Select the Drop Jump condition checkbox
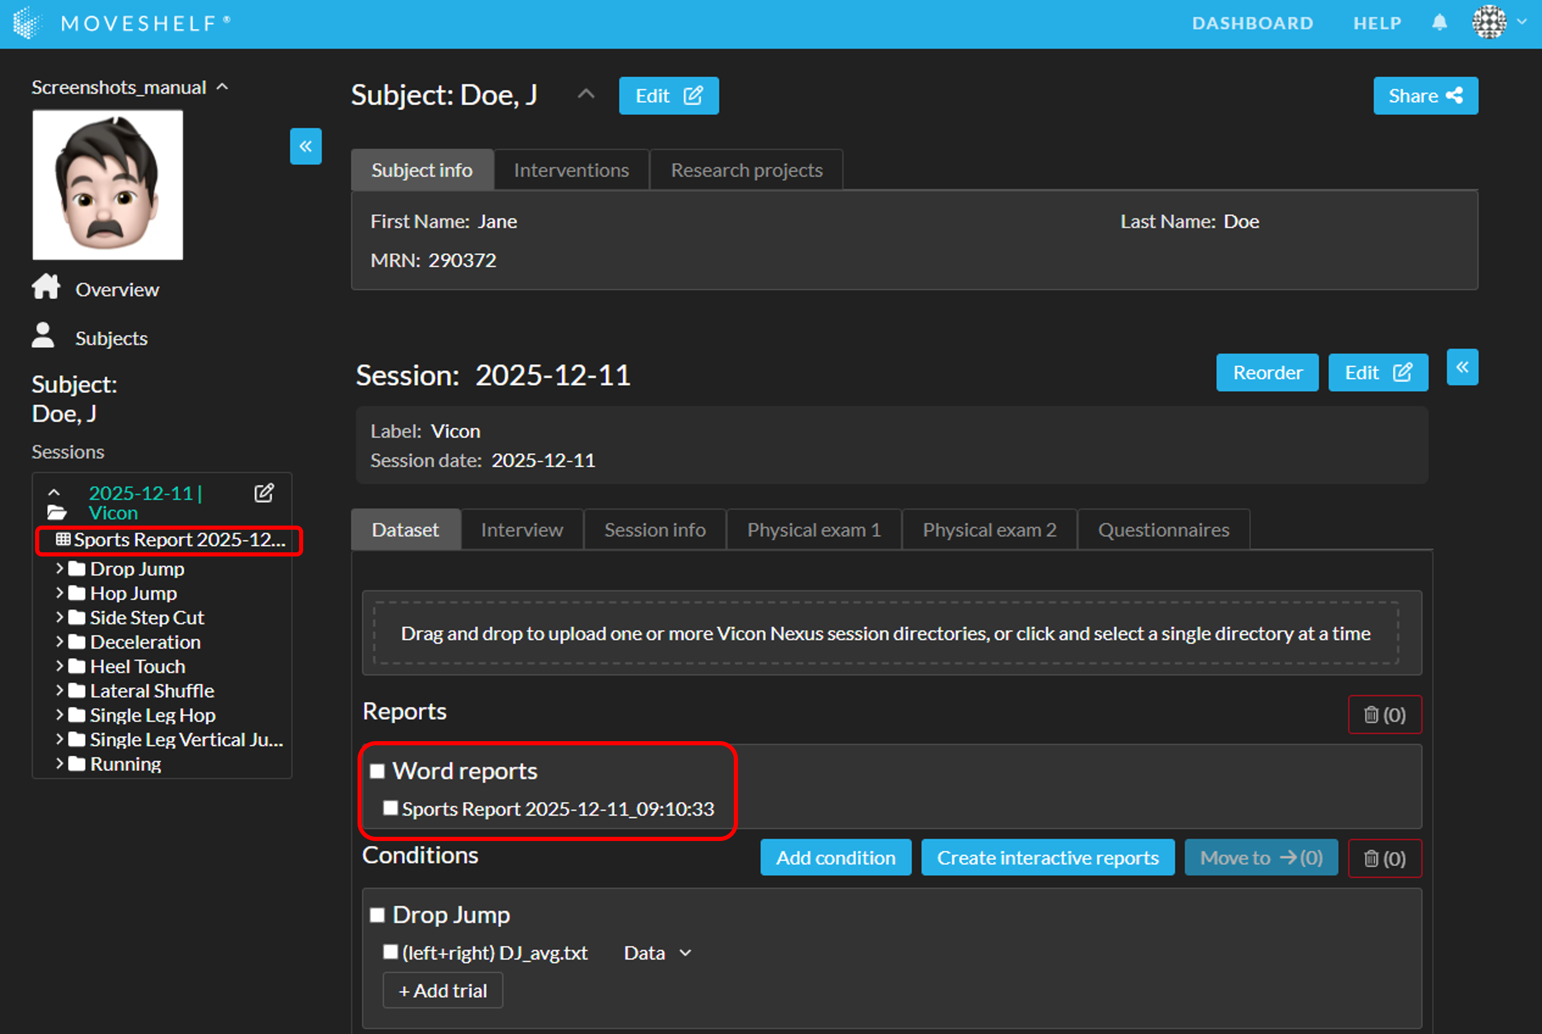1542x1034 pixels. [x=377, y=915]
